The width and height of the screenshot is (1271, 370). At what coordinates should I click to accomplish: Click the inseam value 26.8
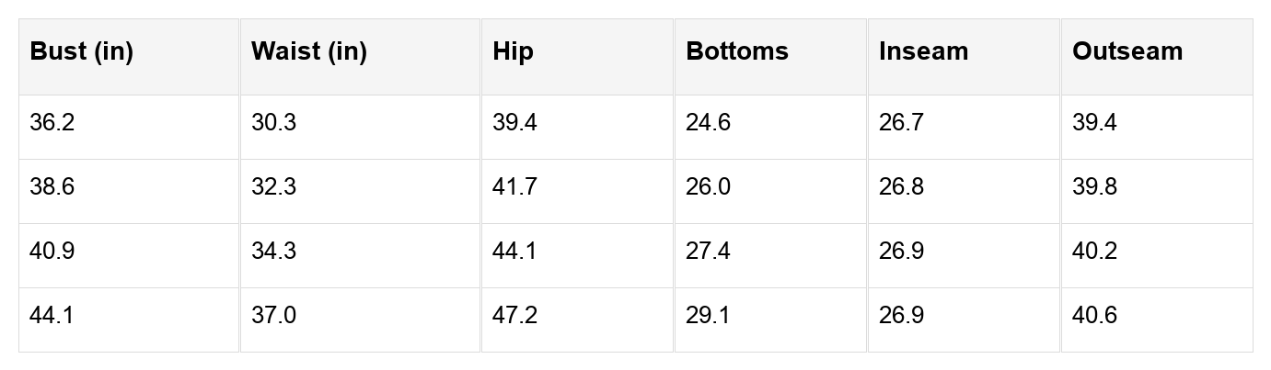click(901, 187)
